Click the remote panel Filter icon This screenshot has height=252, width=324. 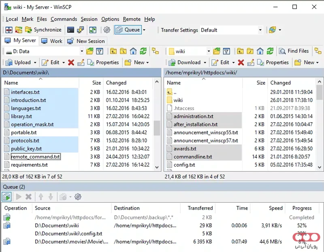[226, 51]
